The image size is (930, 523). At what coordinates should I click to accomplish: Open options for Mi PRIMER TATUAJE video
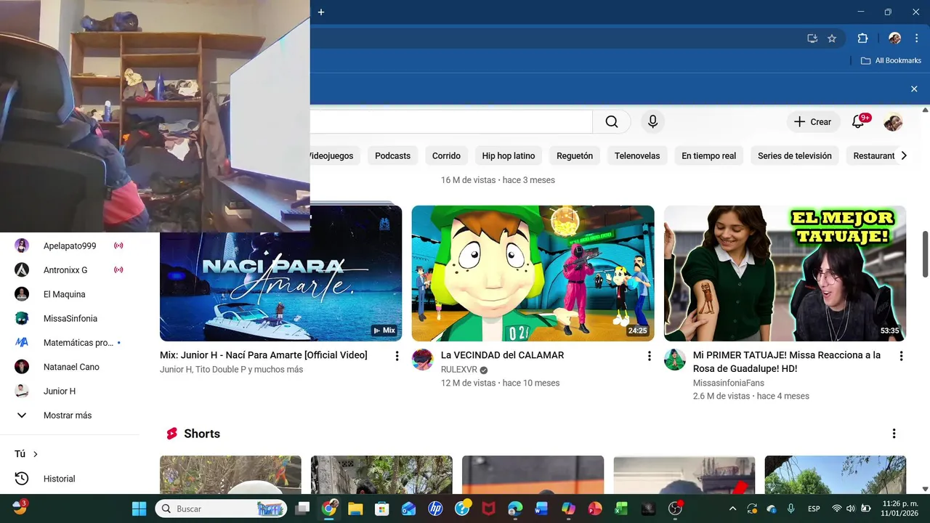[x=901, y=356]
